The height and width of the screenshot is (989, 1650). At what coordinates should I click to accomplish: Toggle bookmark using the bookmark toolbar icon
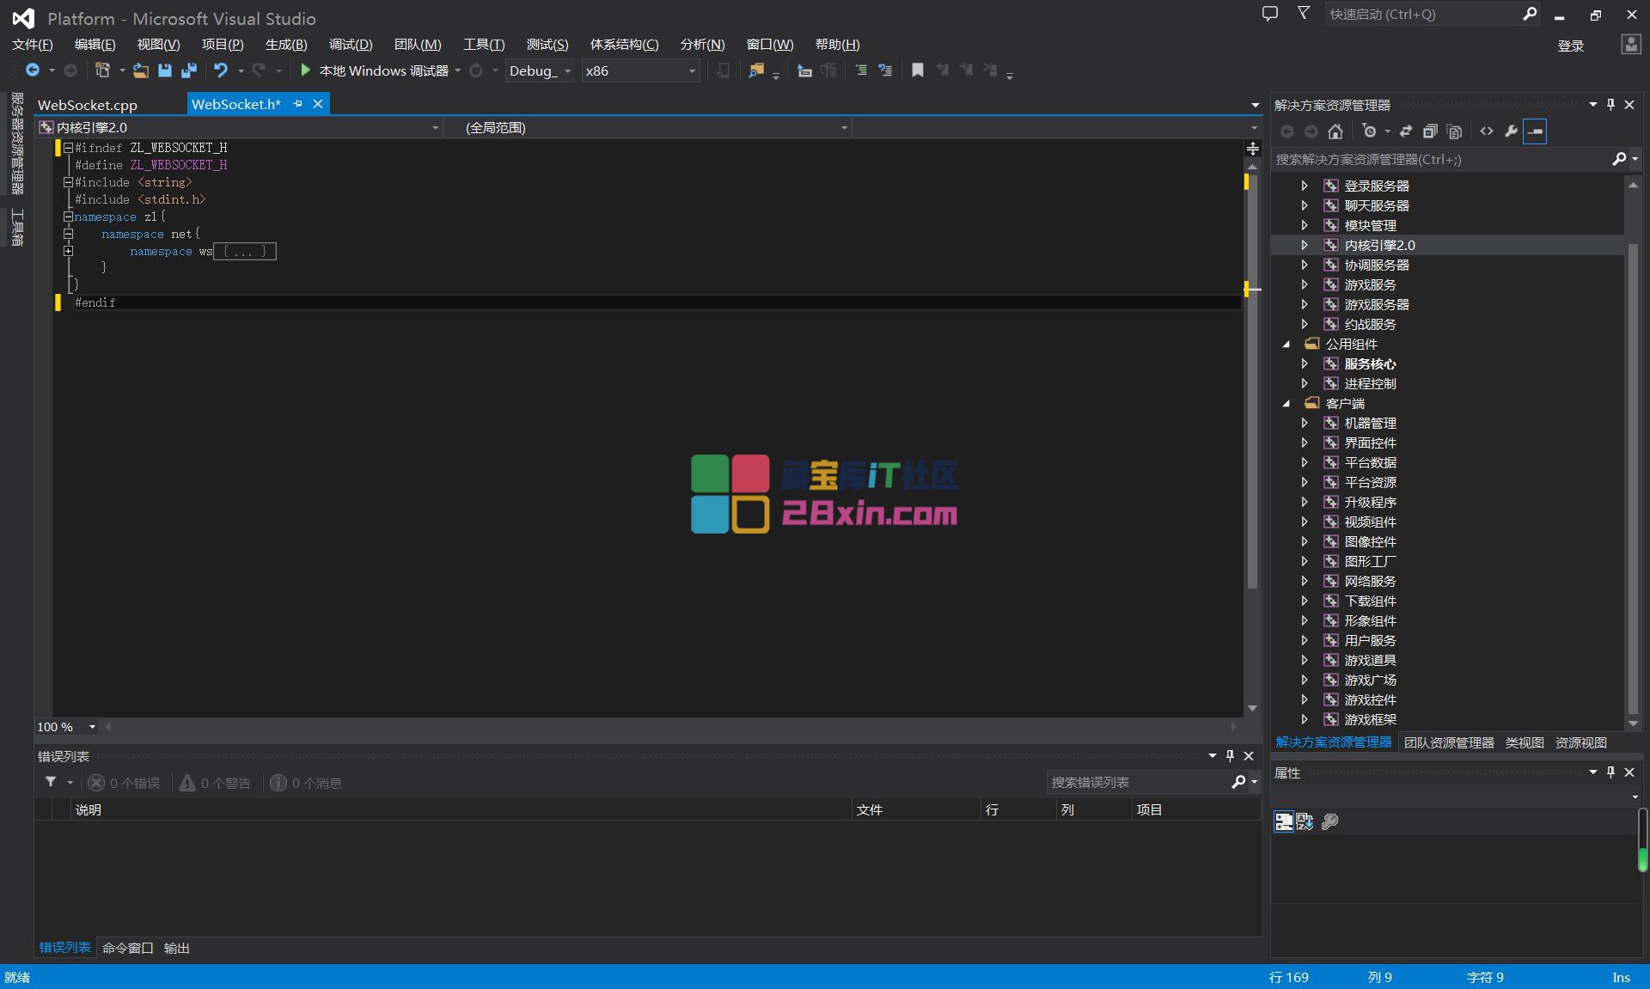coord(918,70)
